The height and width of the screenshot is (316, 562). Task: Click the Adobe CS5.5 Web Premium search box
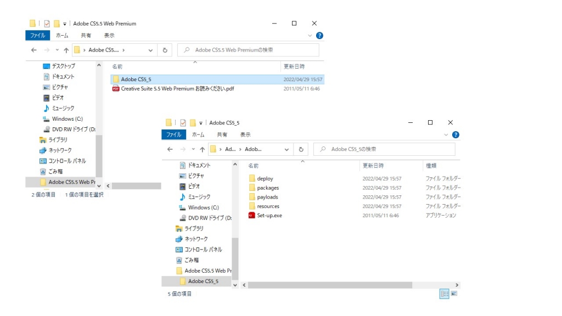(248, 50)
